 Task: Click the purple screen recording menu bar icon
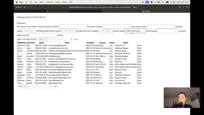pyautogui.click(x=147, y=2)
